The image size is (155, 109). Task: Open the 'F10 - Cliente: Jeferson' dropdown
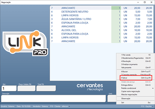click(60, 106)
